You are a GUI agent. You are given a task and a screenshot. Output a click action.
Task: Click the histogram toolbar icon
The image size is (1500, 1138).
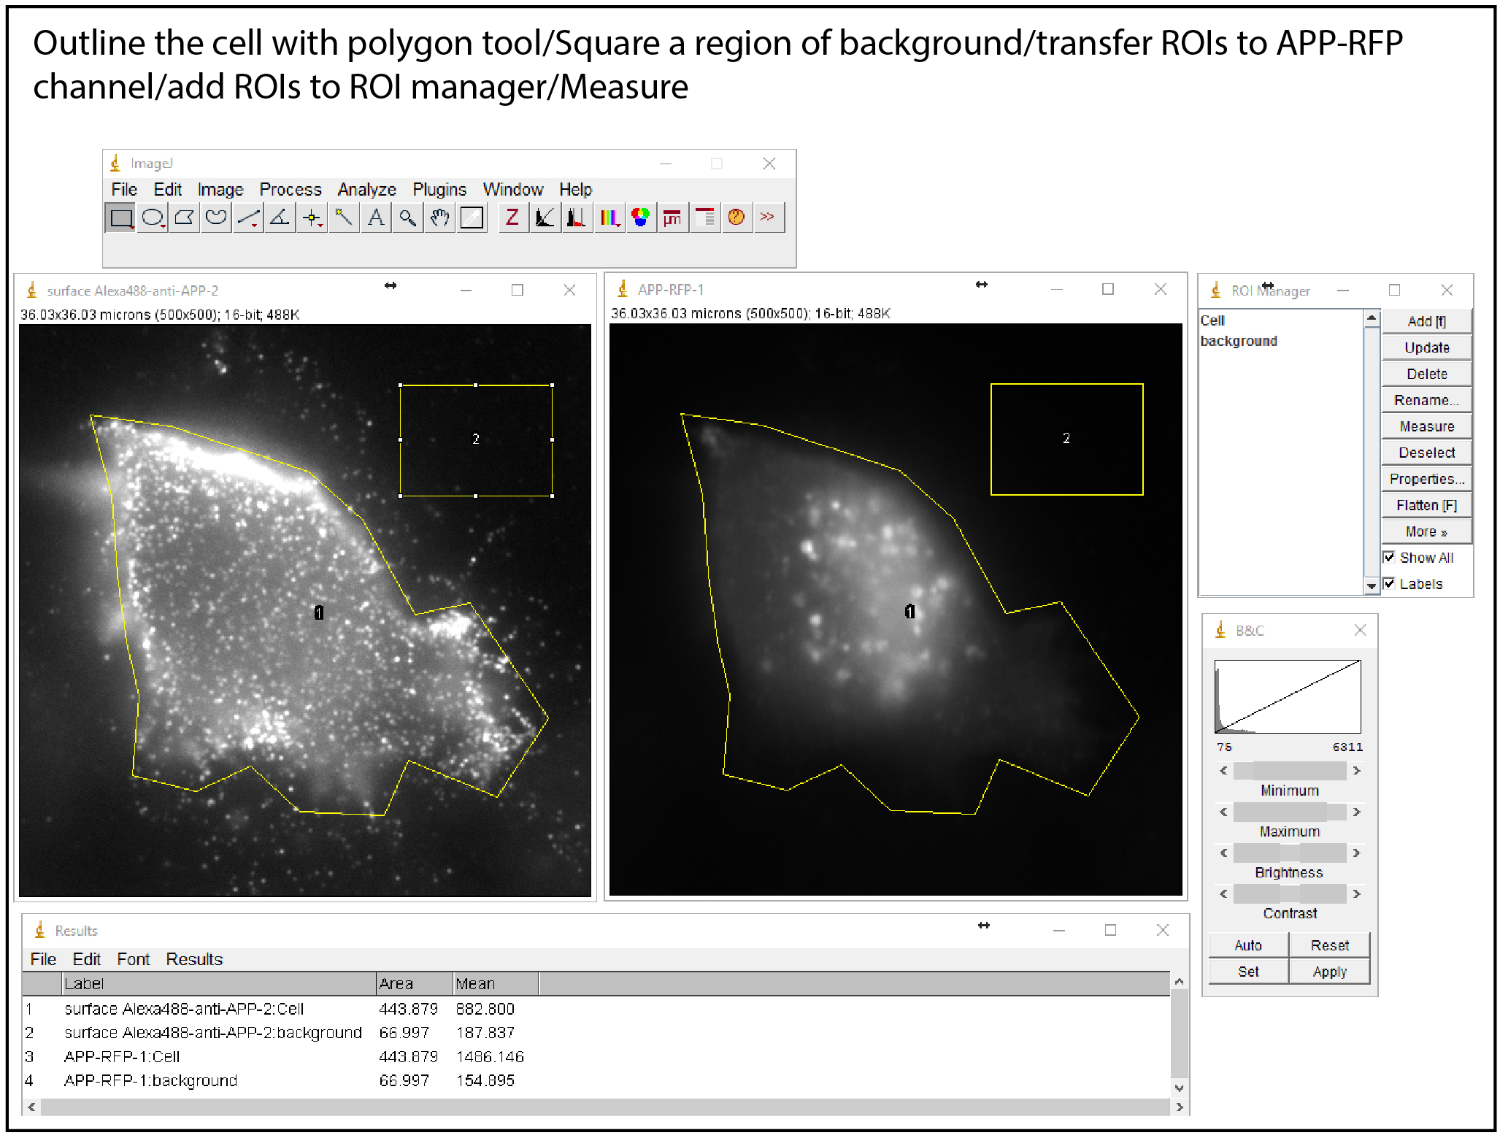click(577, 218)
